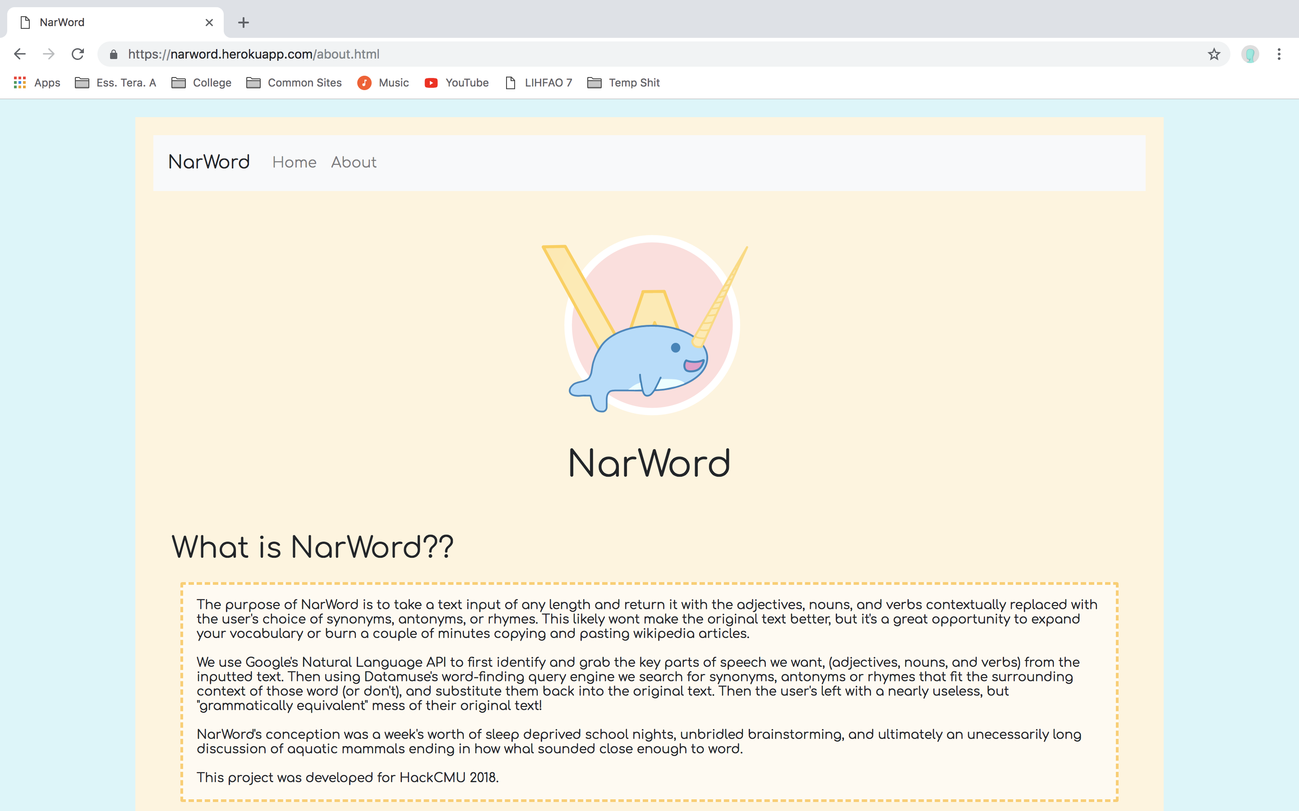Open Chrome's three-dot menu
Viewport: 1299px width, 811px height.
pyautogui.click(x=1279, y=54)
